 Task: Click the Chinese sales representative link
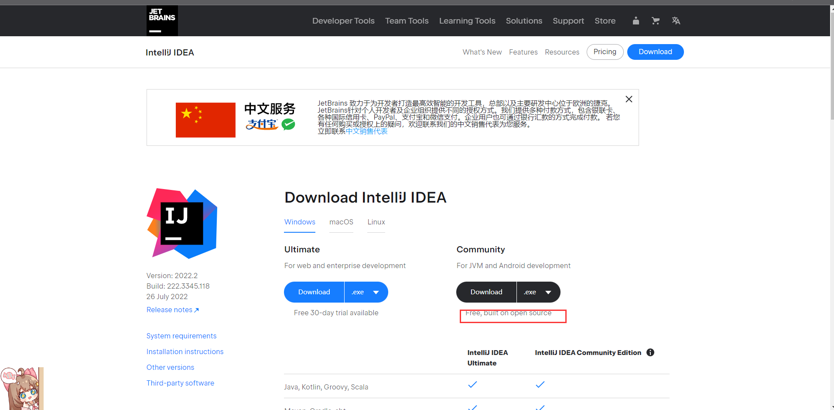tap(366, 131)
